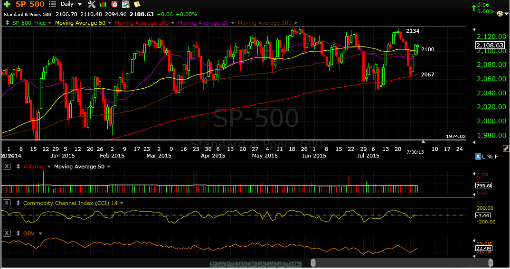
Task: Click the 2100 price label on chart
Action: click(x=427, y=49)
